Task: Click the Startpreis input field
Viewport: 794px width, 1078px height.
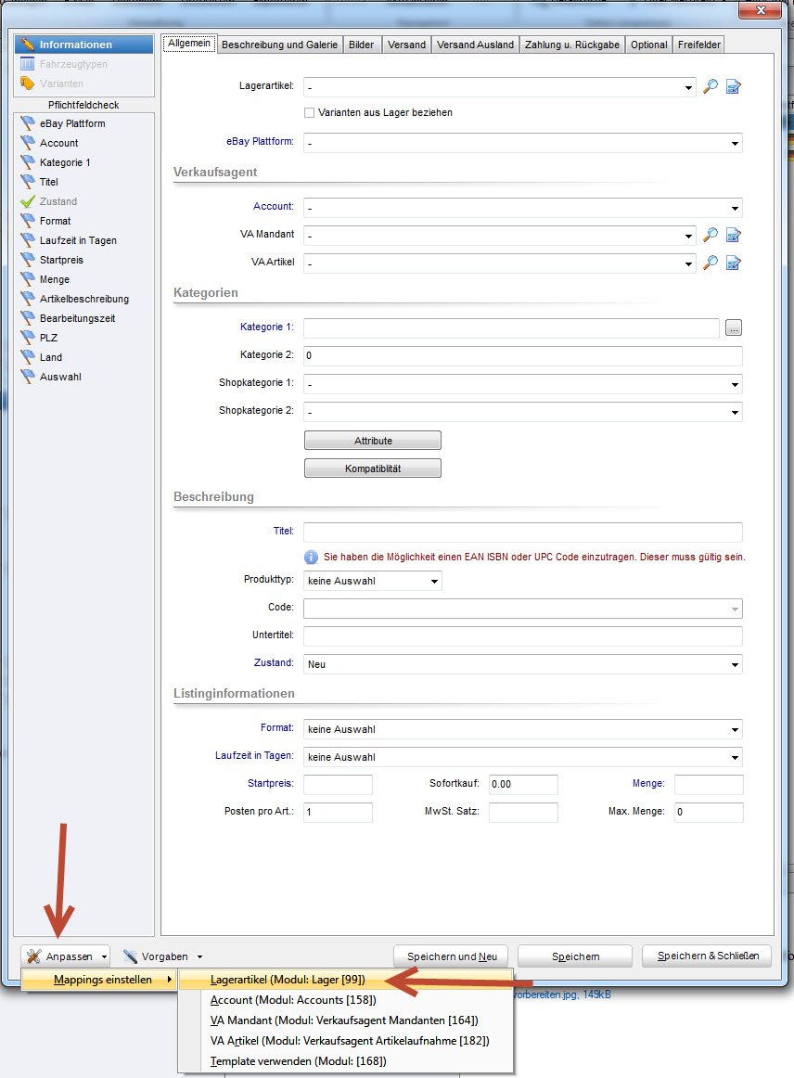Action: (339, 785)
